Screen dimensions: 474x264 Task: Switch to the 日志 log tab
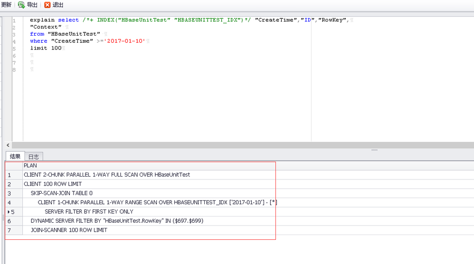click(x=34, y=157)
